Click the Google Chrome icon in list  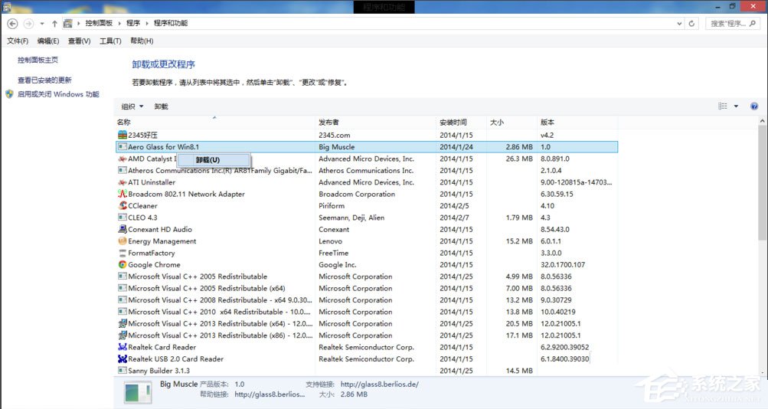[x=122, y=265]
